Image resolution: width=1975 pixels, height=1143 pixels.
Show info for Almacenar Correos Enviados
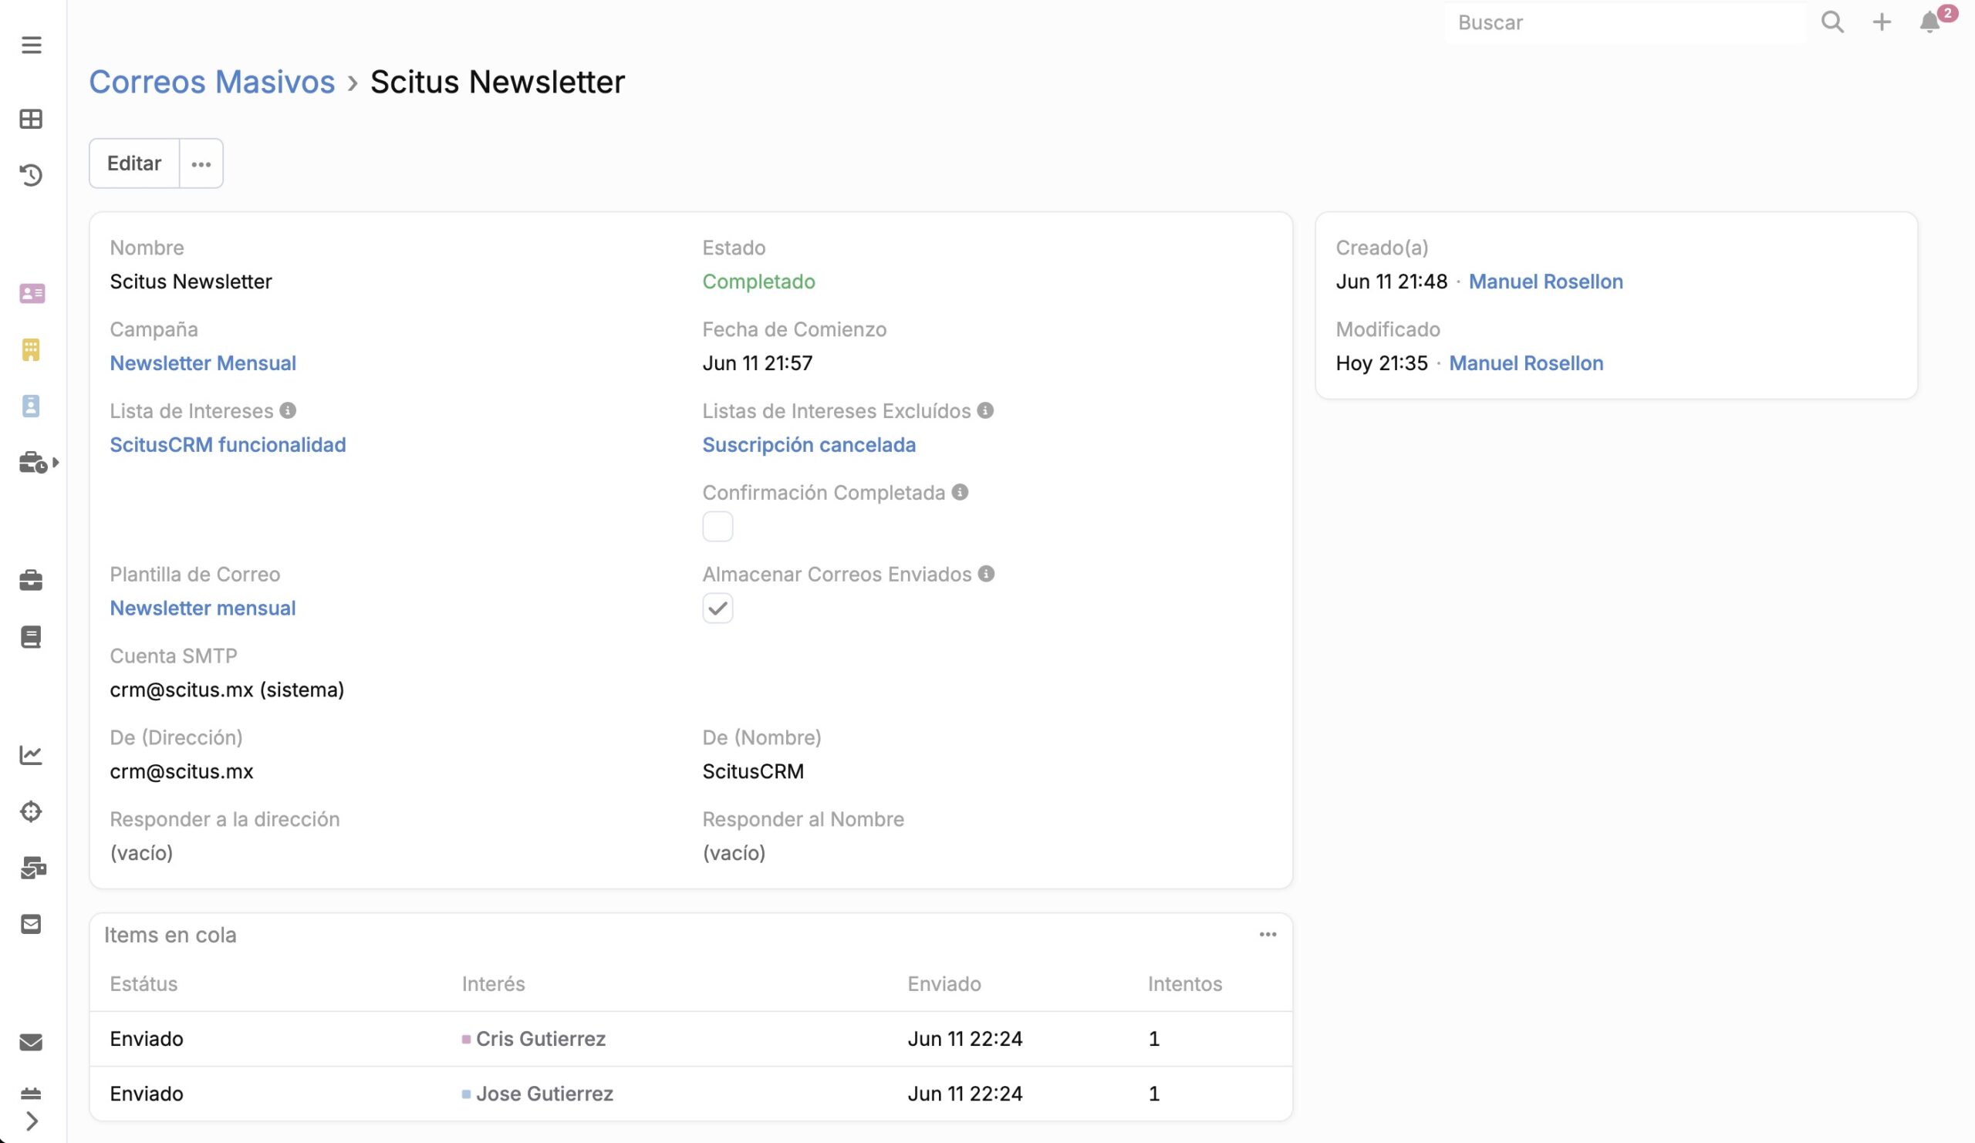click(x=986, y=574)
